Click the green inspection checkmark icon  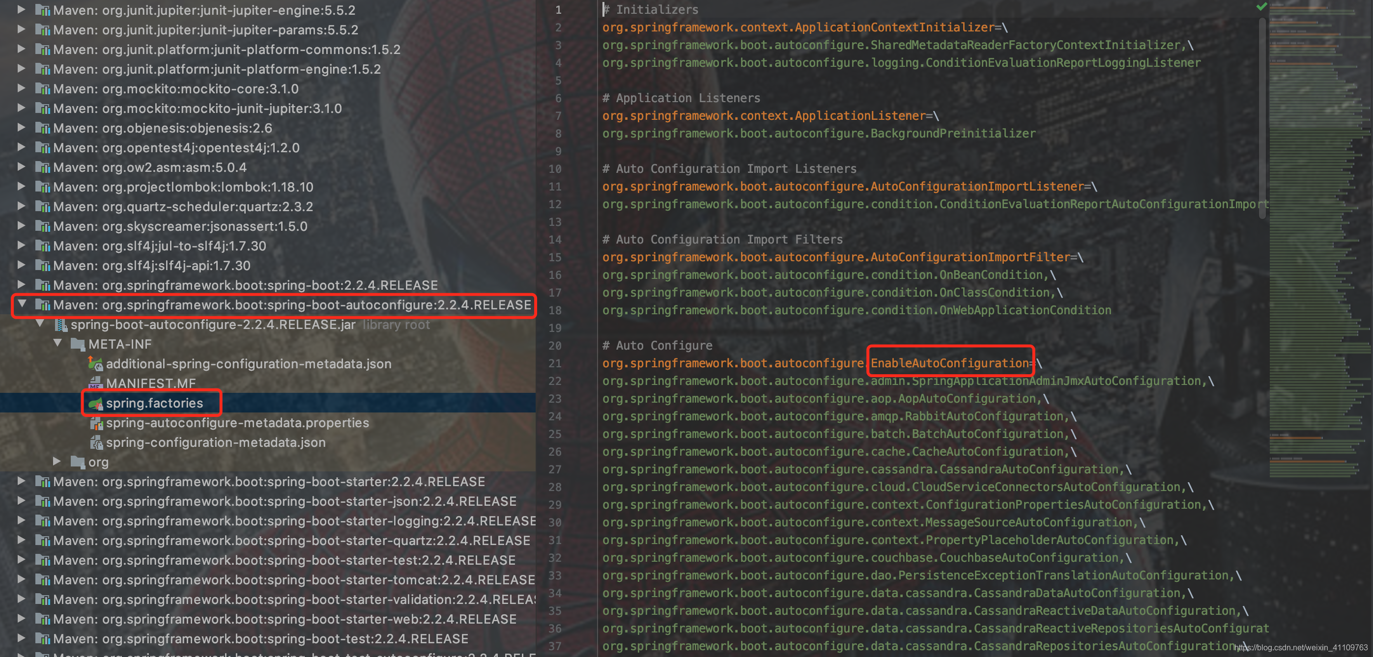tap(1261, 6)
